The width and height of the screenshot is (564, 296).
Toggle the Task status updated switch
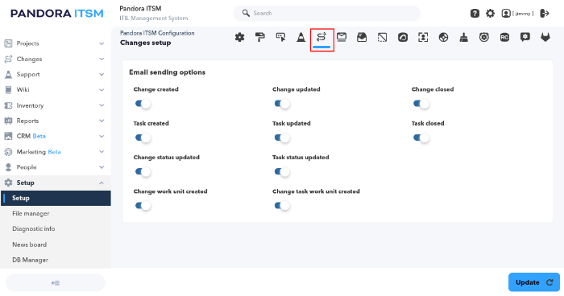282,171
